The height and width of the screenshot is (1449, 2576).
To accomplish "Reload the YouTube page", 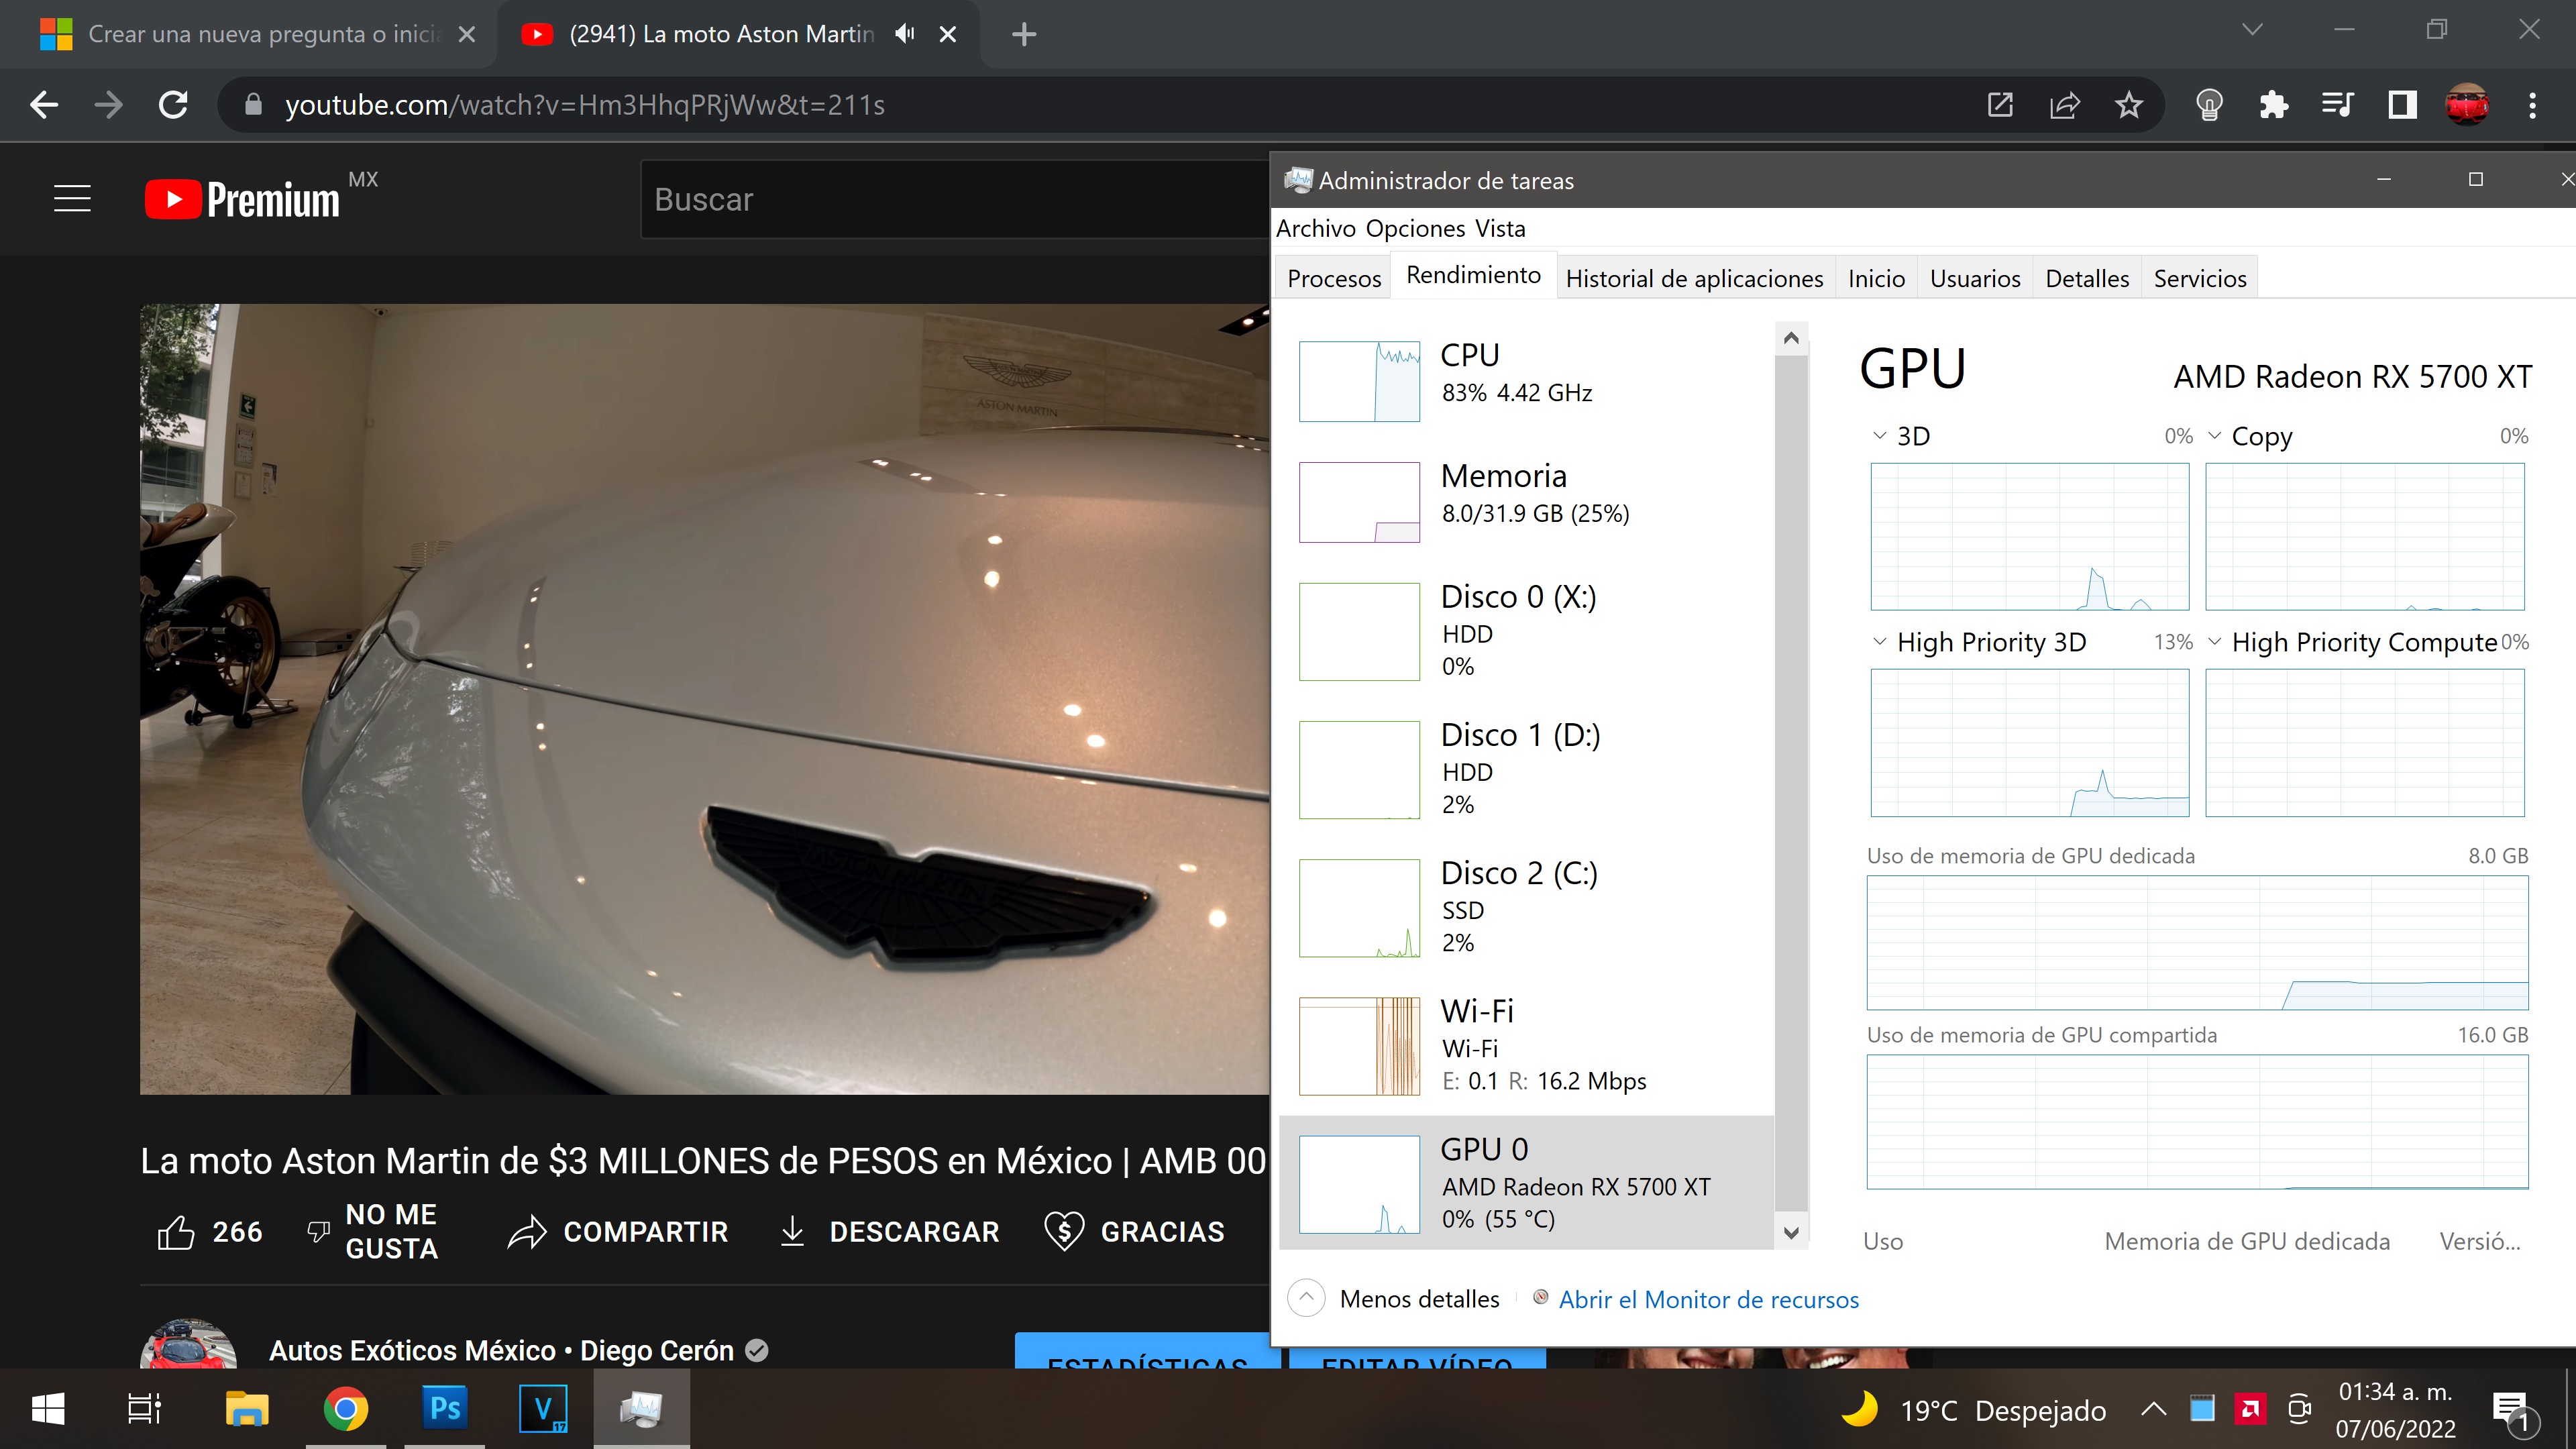I will pos(173,105).
